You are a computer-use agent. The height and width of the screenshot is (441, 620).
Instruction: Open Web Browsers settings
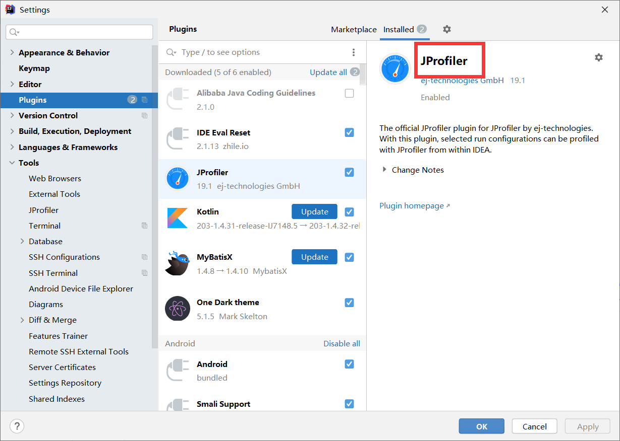54,178
